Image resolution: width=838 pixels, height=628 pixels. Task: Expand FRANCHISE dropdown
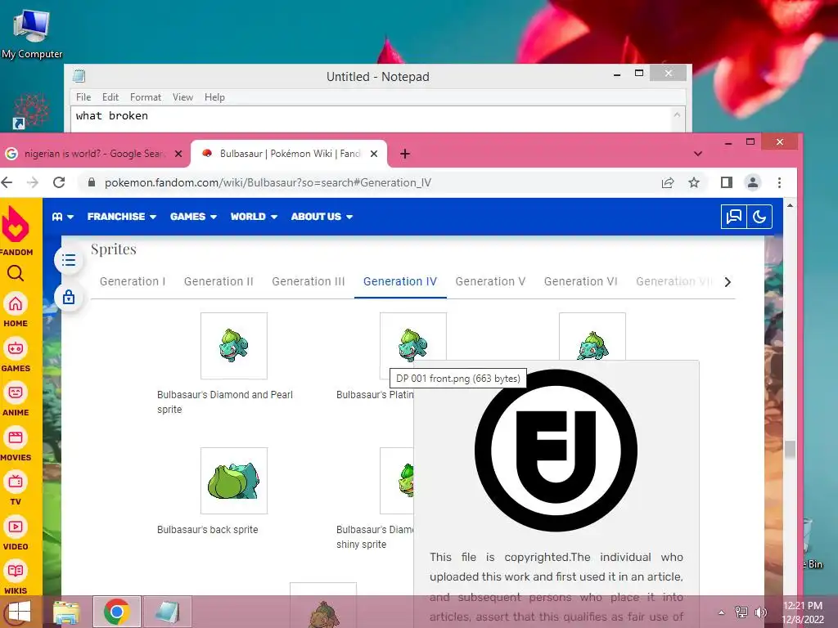122,217
